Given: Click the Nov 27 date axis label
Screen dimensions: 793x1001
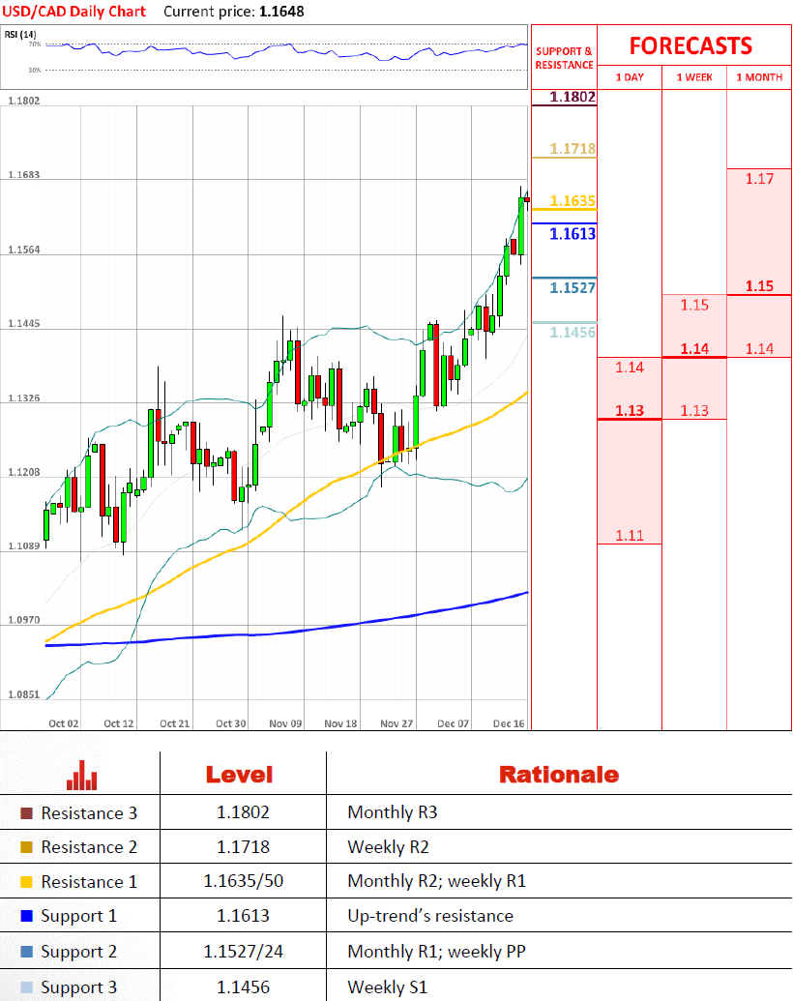Looking at the screenshot, I should [x=396, y=724].
